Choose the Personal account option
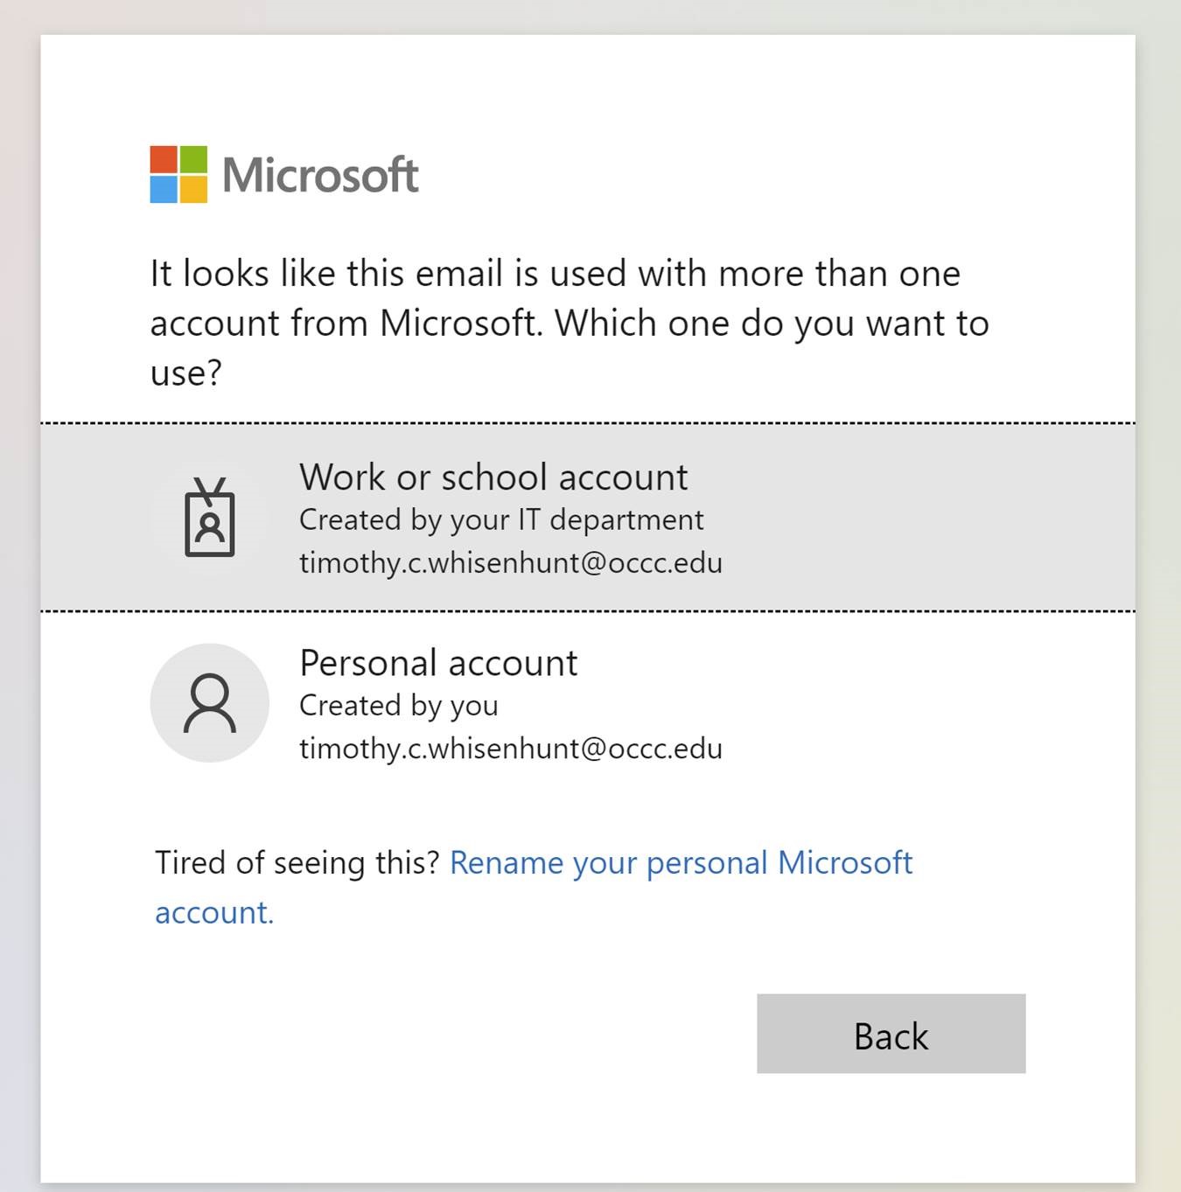The image size is (1181, 1192). [588, 704]
